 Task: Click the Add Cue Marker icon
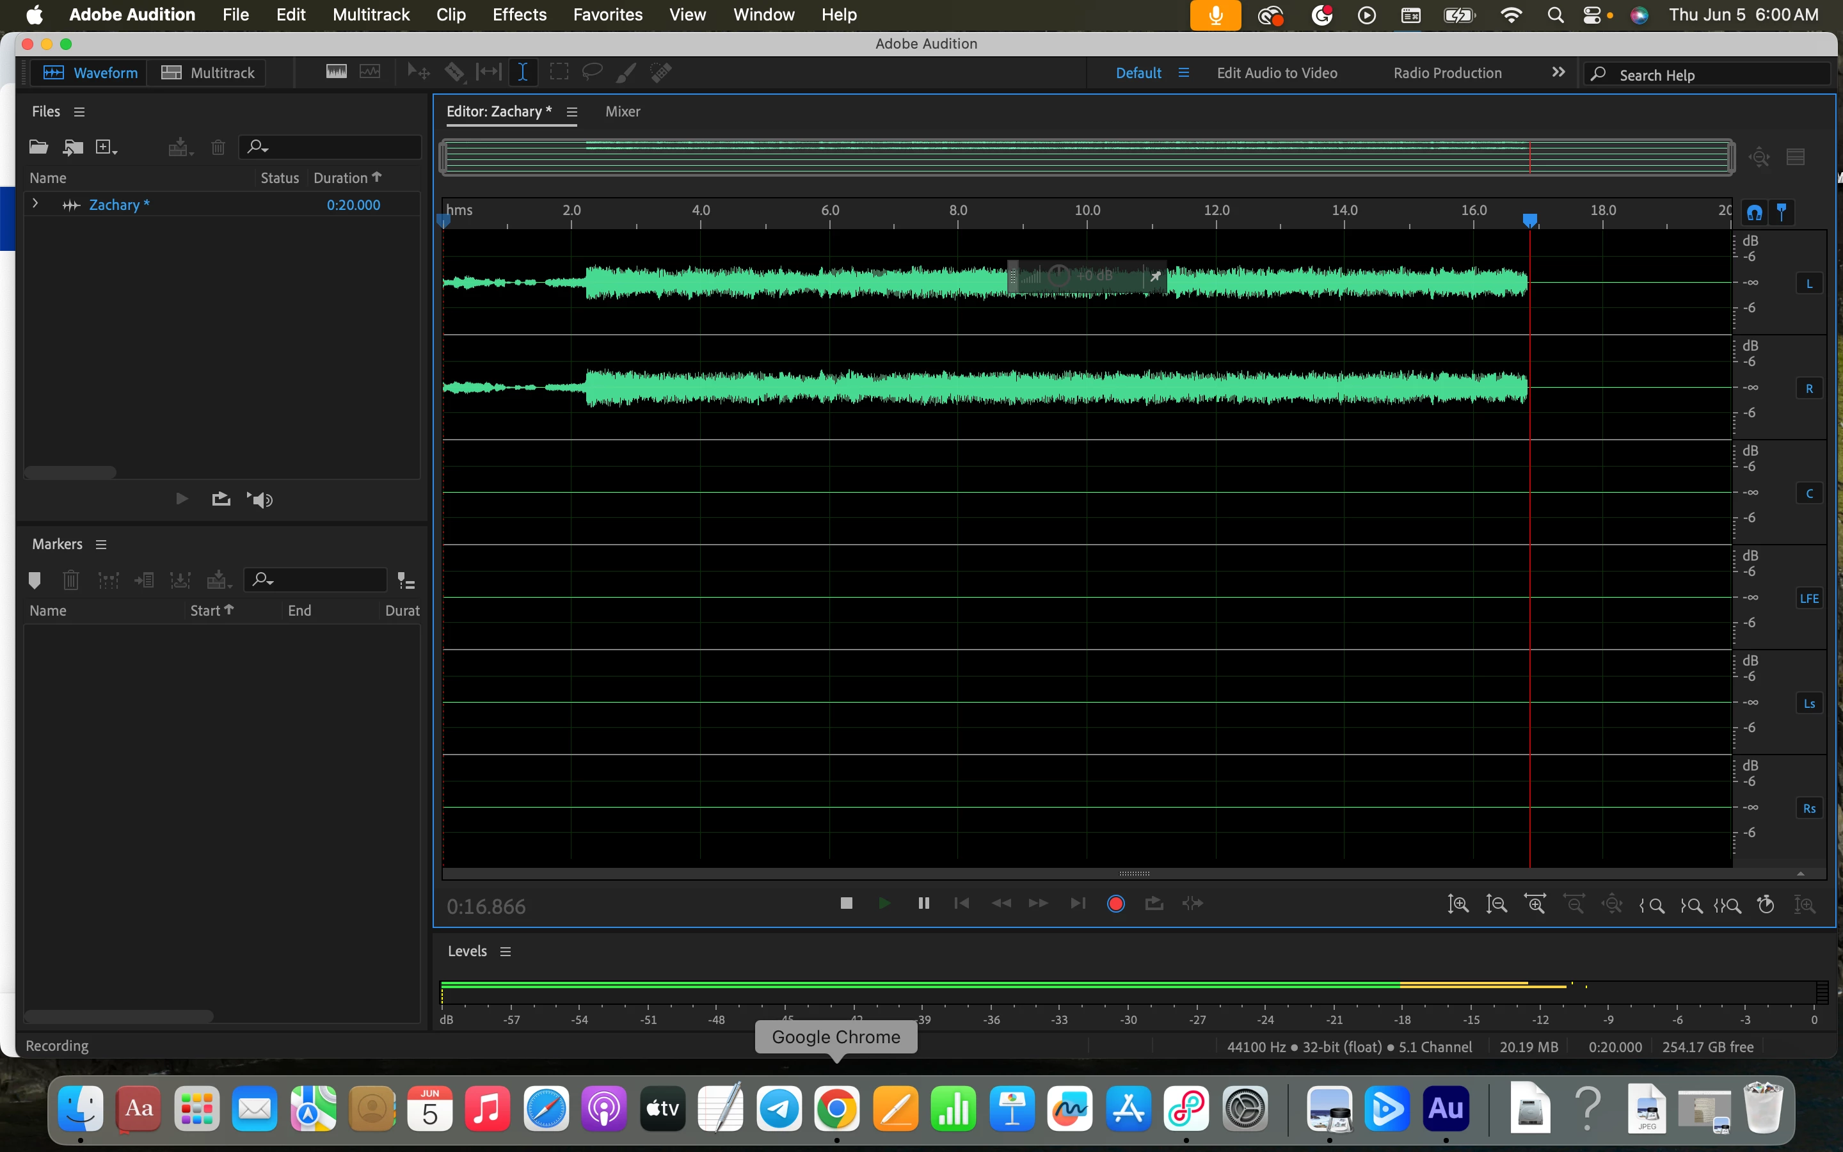tap(35, 580)
